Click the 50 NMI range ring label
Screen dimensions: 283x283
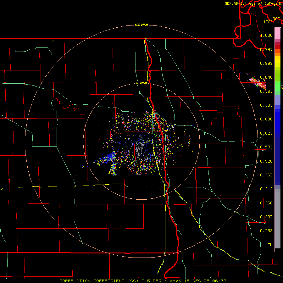pos(141,83)
